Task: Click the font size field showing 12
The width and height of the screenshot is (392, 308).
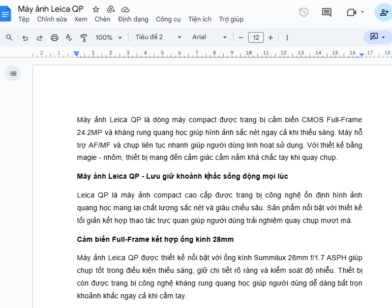Action: (256, 38)
